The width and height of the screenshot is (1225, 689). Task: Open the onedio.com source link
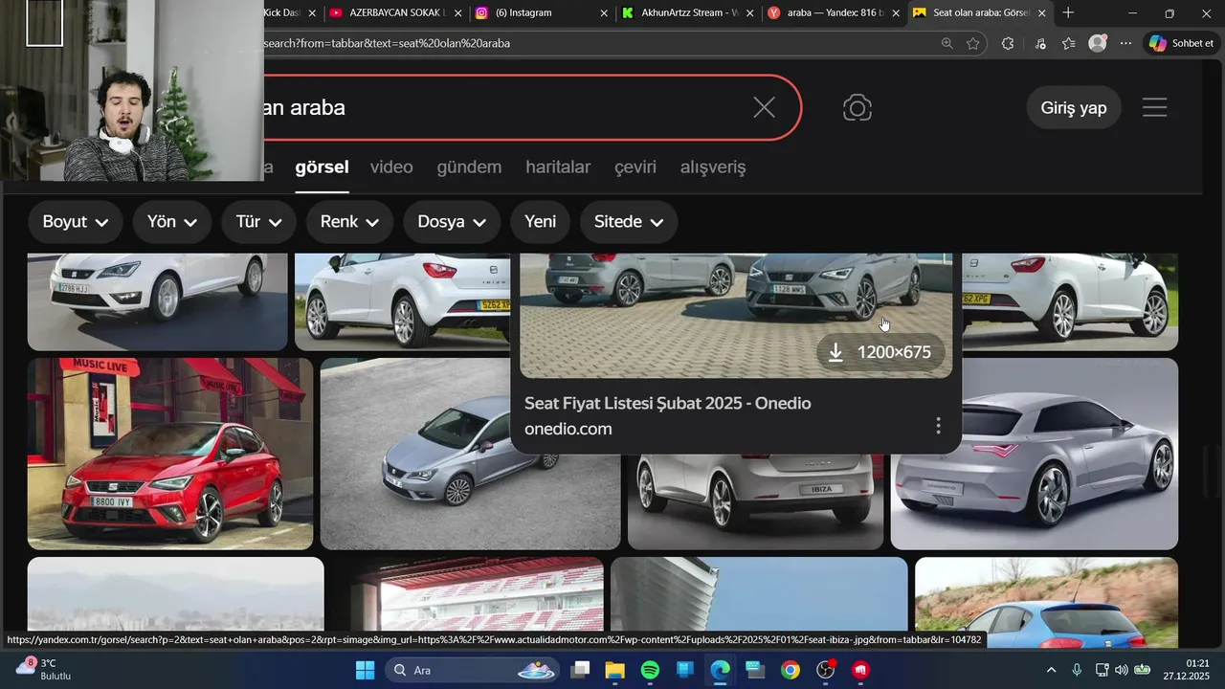click(x=568, y=429)
